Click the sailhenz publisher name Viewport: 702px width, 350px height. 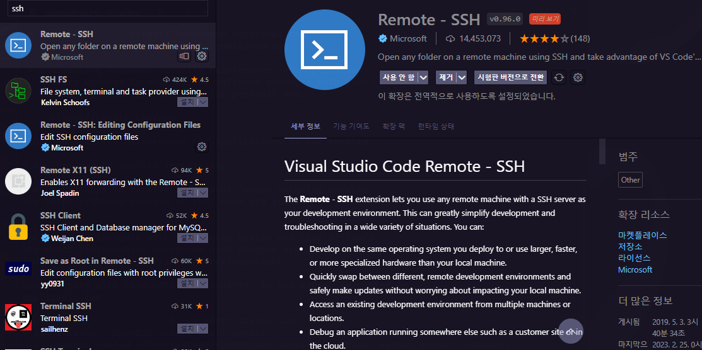pos(54,329)
